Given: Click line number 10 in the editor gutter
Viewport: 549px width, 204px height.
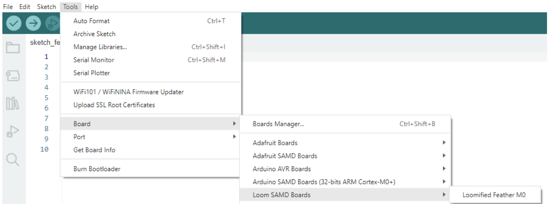Looking at the screenshot, I should (44, 150).
